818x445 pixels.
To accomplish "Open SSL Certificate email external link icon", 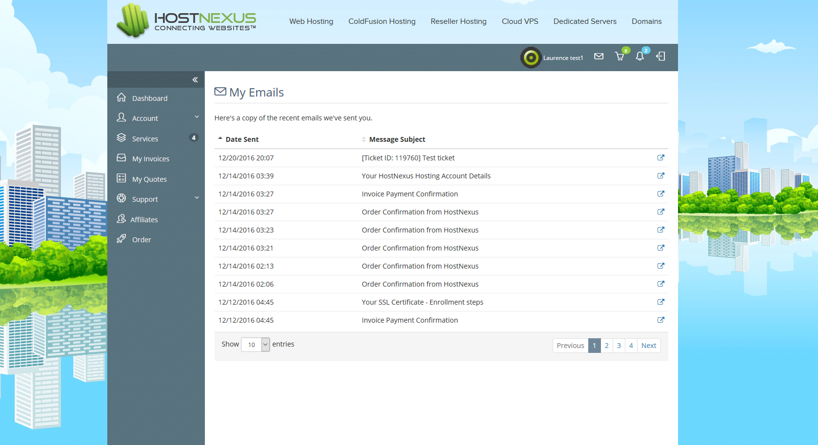I will coord(660,302).
